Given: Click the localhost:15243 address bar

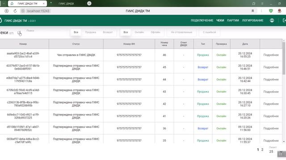Looking at the screenshot, I should (x=38, y=11).
